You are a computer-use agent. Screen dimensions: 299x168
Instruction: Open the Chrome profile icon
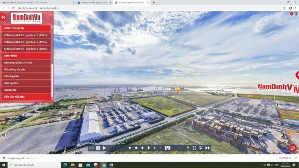(x=291, y=8)
